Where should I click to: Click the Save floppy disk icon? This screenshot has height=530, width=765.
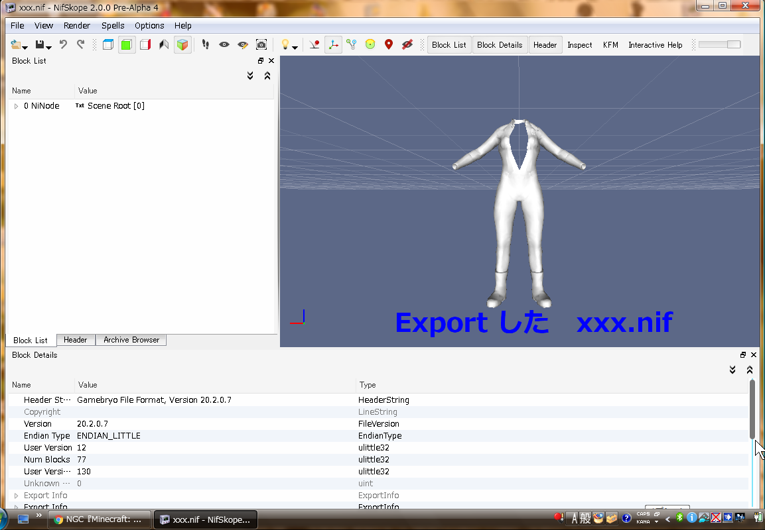tap(40, 45)
